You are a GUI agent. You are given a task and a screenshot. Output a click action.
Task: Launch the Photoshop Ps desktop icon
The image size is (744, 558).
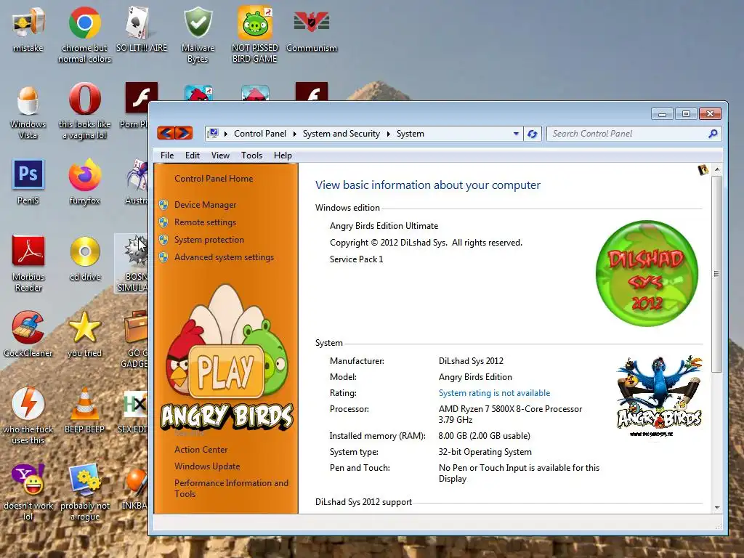click(x=28, y=182)
